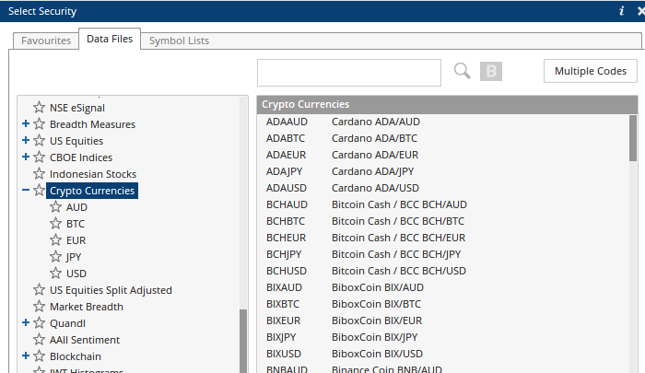Select the Data Files tab
Screen dimensions: 645x373
click(110, 39)
